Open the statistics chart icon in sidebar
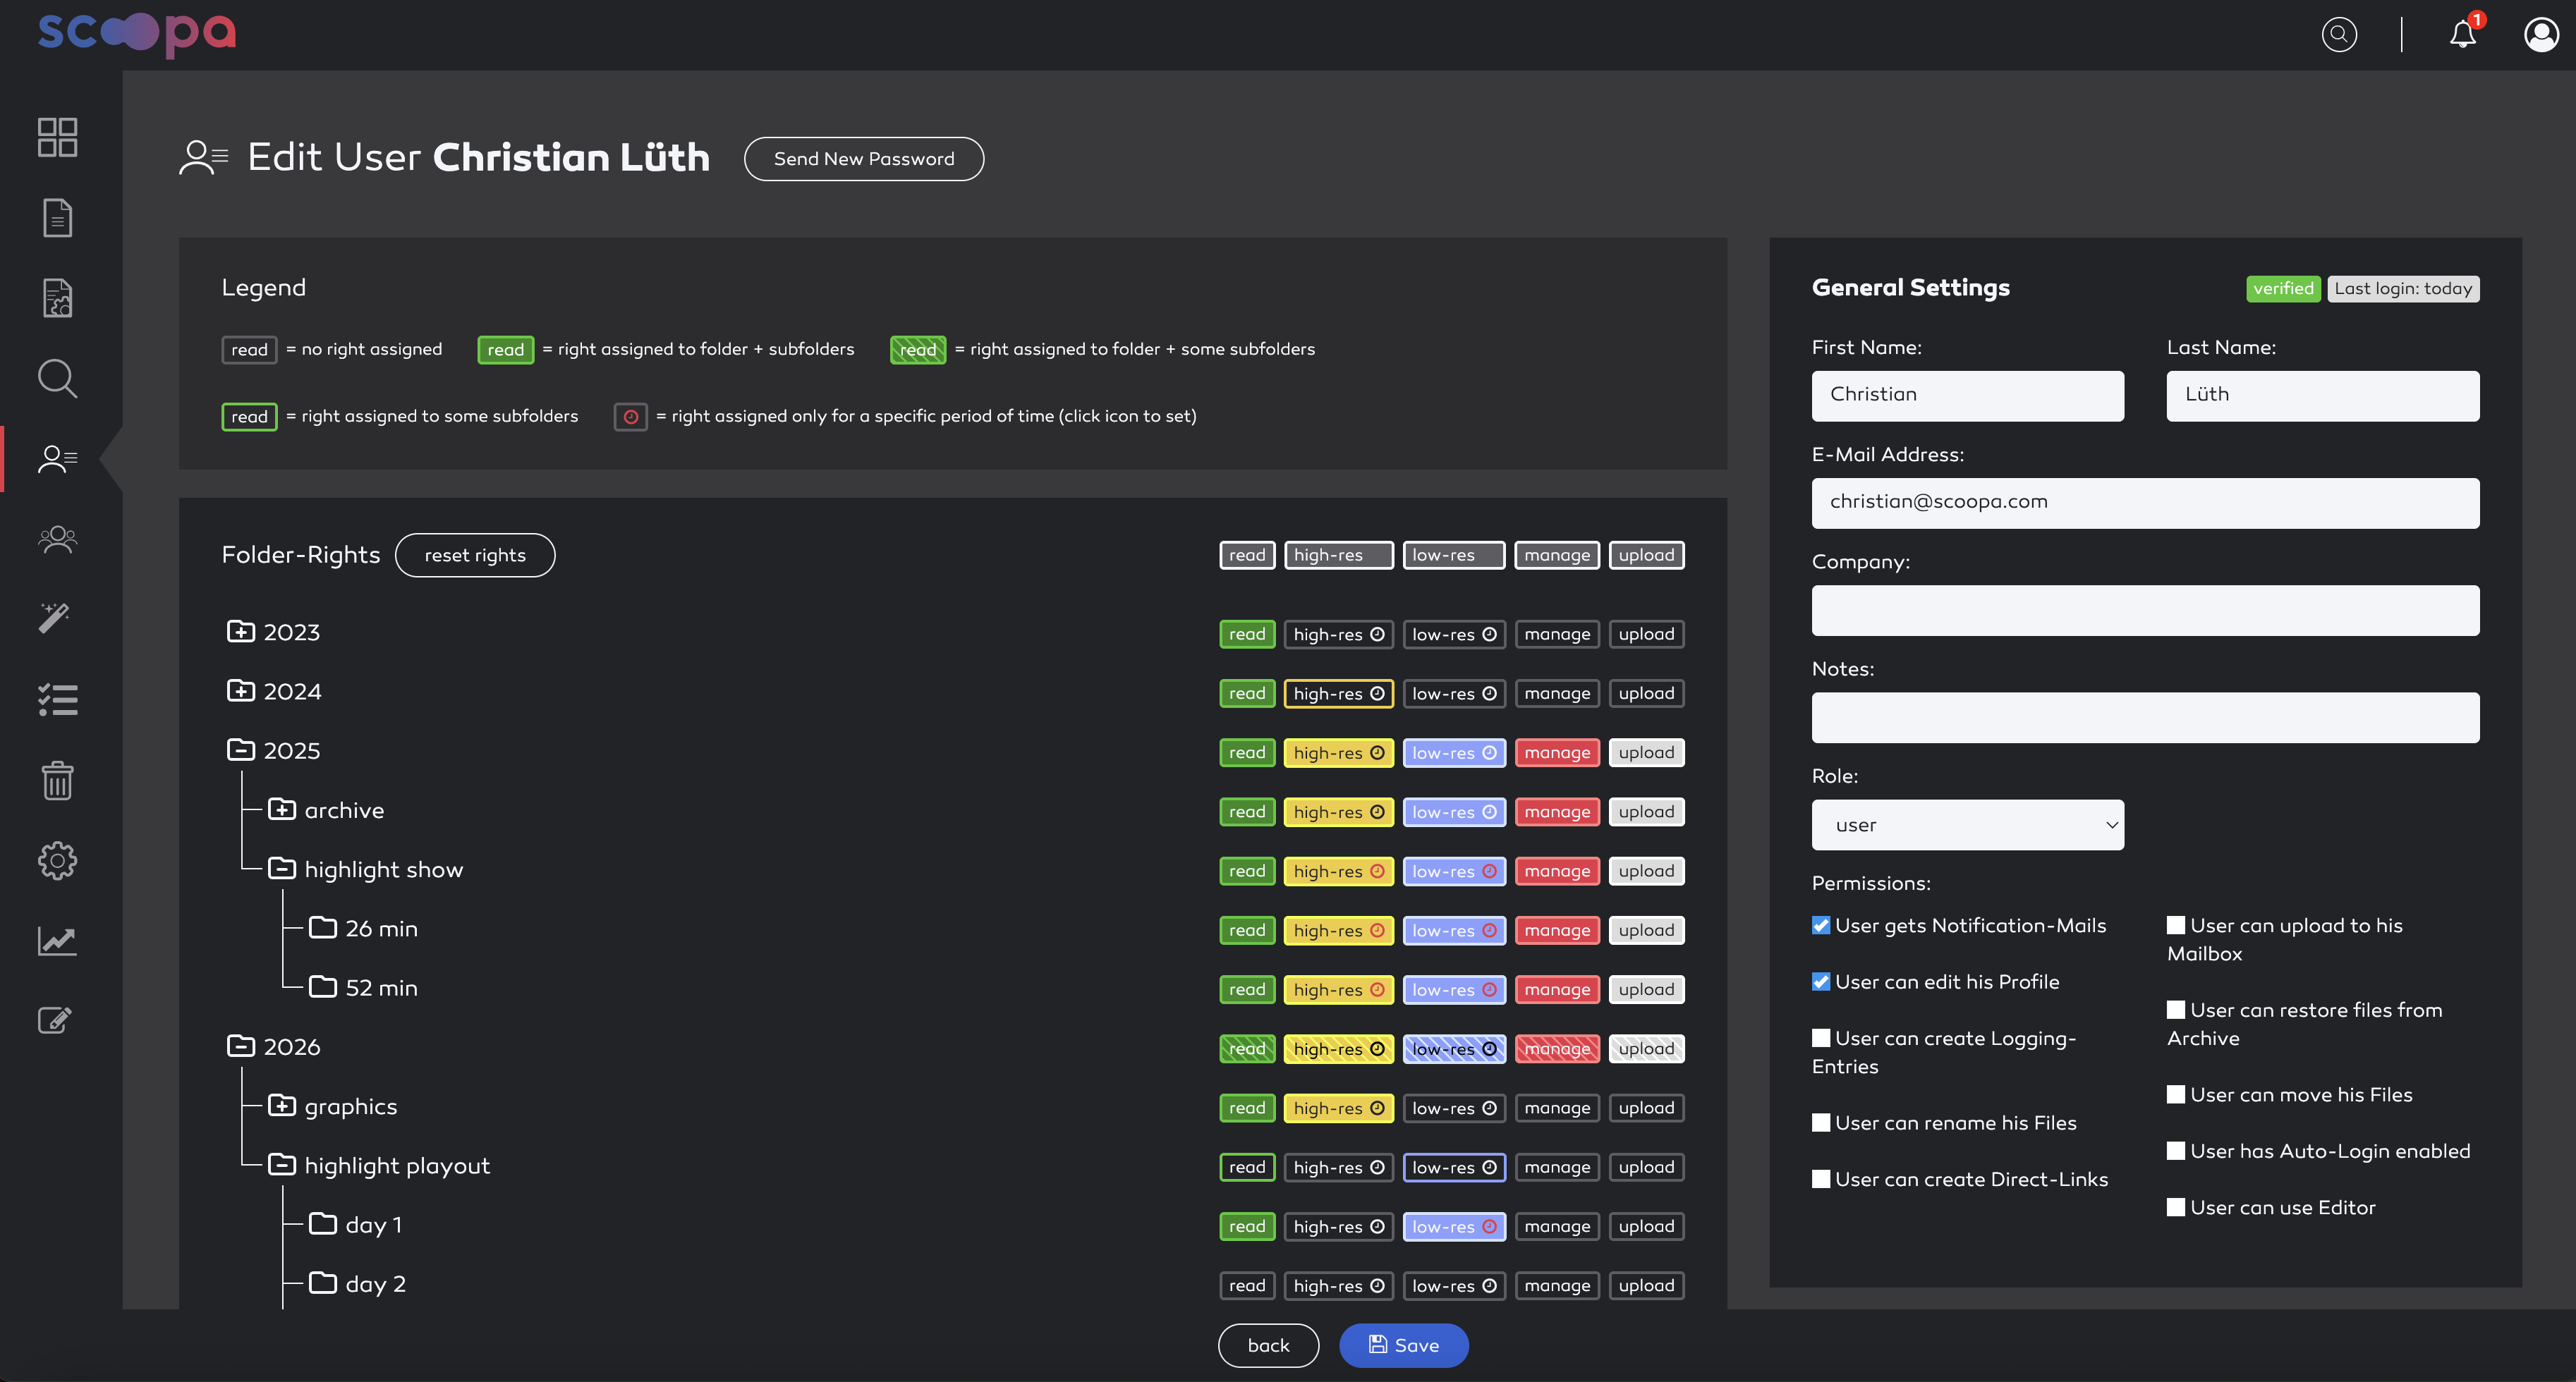Screen dimensions: 2576x1382 click(57, 941)
